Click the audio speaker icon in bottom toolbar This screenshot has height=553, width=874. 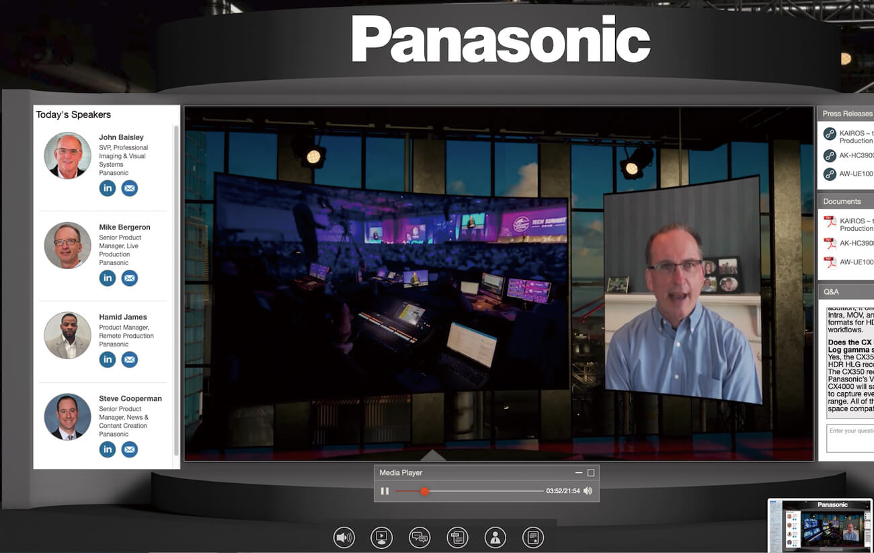(344, 538)
